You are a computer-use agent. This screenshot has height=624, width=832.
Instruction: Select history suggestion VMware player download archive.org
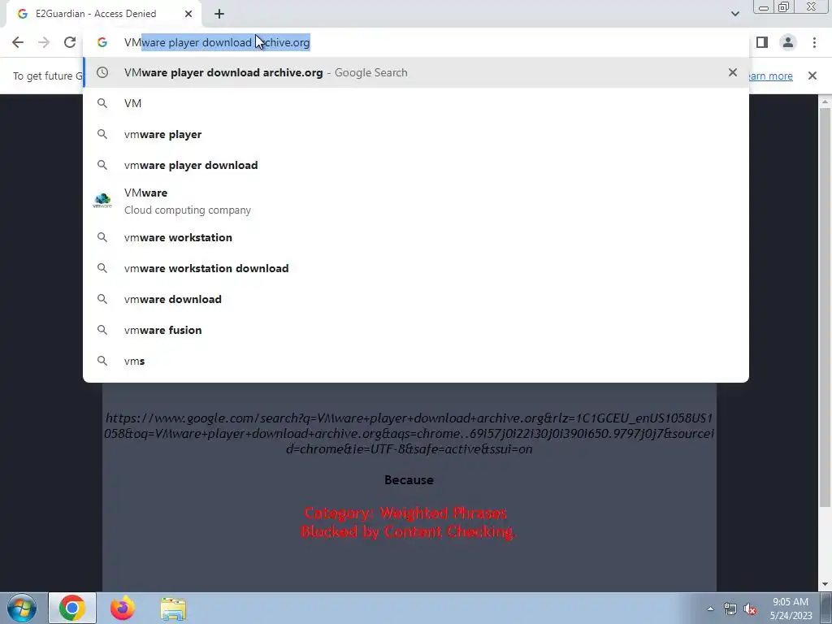click(416, 72)
